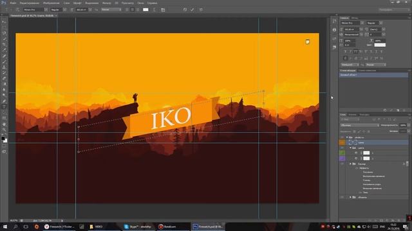Image resolution: width=412 pixels, height=231 pixels.
Task: Select the Gradient tool
Action: click(x=4, y=84)
